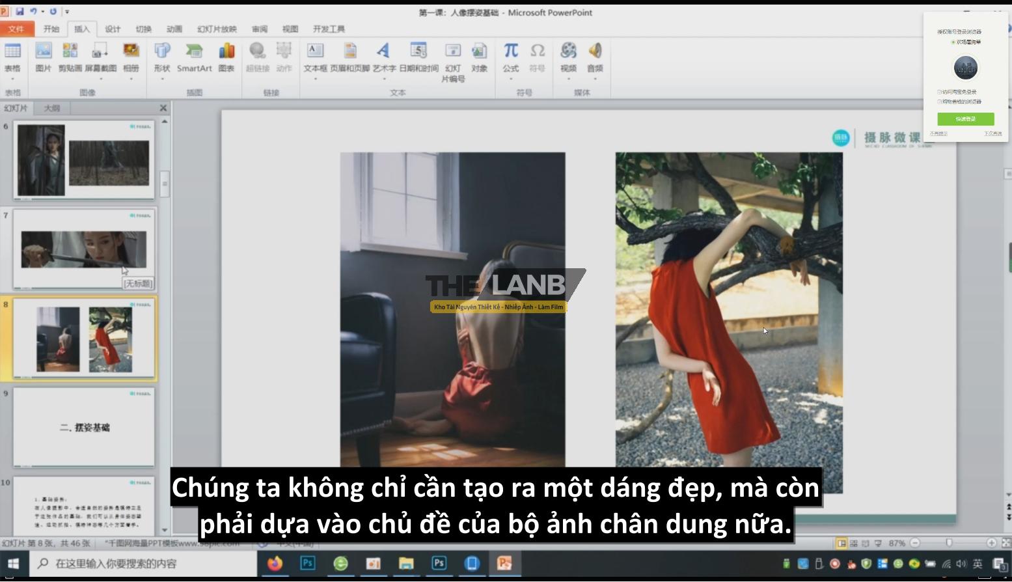Image resolution: width=1012 pixels, height=582 pixels.
Task: Open the 表格 table dropdown
Action: pos(12,79)
